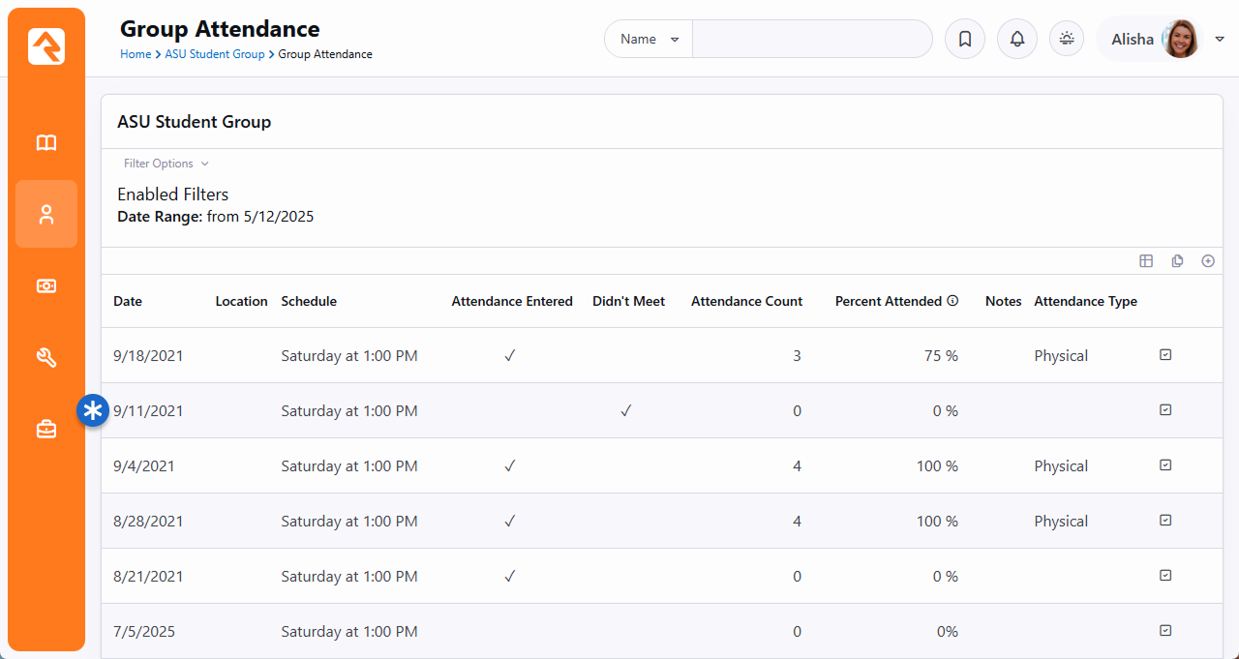Screen dimensions: 1239x659
Task: Click the Rock logo home icon
Action: [46, 46]
